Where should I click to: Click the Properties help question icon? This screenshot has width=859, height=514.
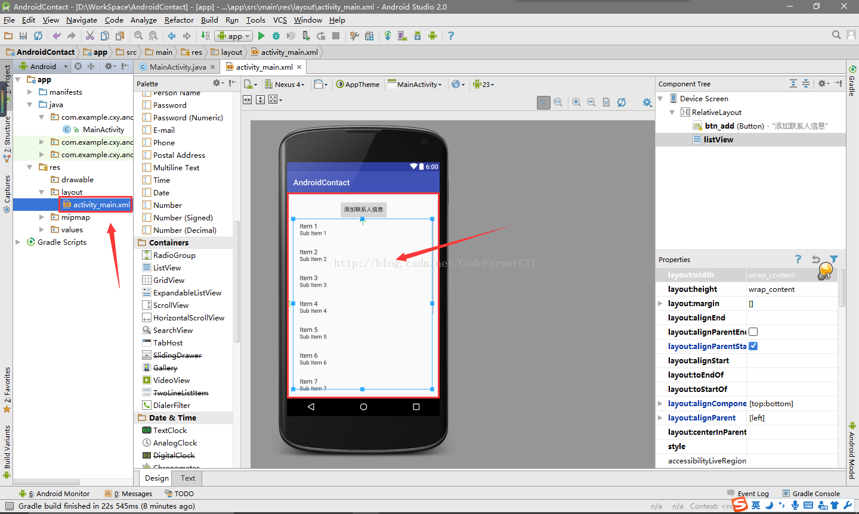pos(798,259)
